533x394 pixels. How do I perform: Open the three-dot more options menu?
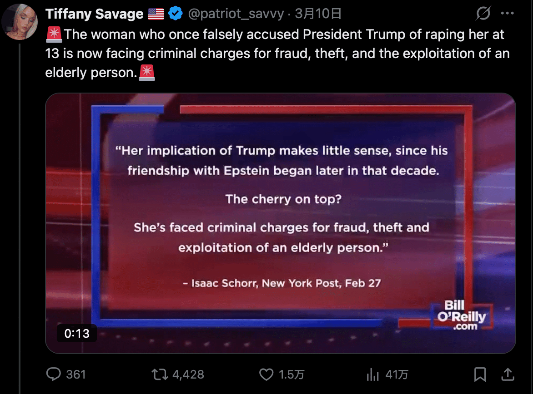point(507,14)
